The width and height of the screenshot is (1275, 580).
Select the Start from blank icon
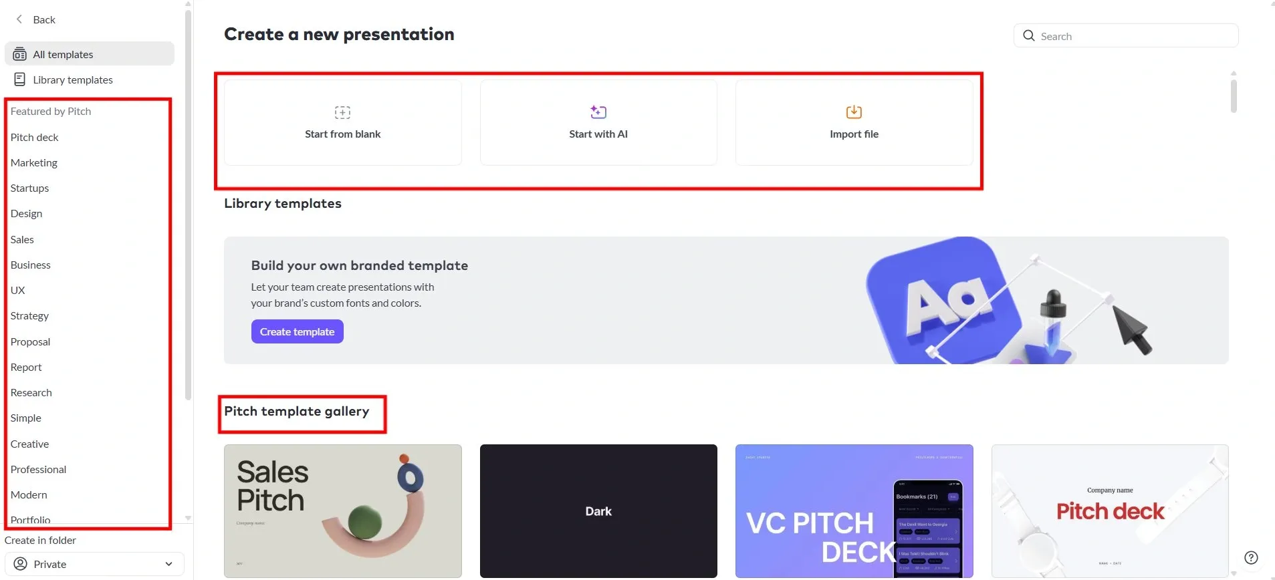click(342, 112)
